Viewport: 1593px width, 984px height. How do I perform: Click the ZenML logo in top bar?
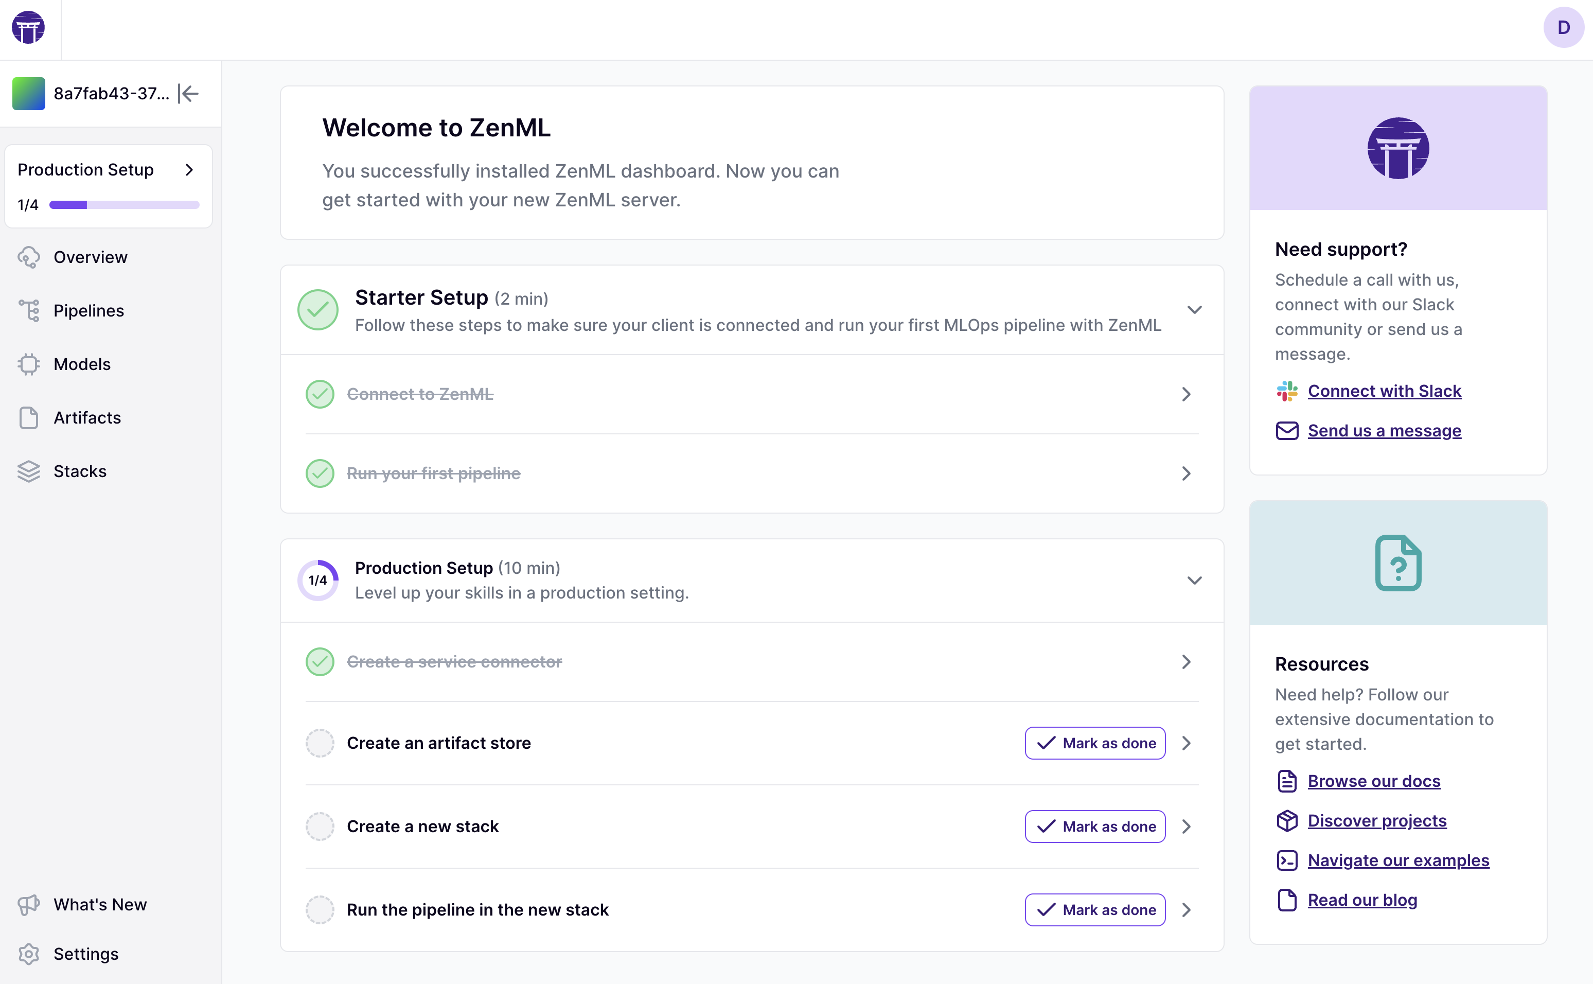pos(29,28)
